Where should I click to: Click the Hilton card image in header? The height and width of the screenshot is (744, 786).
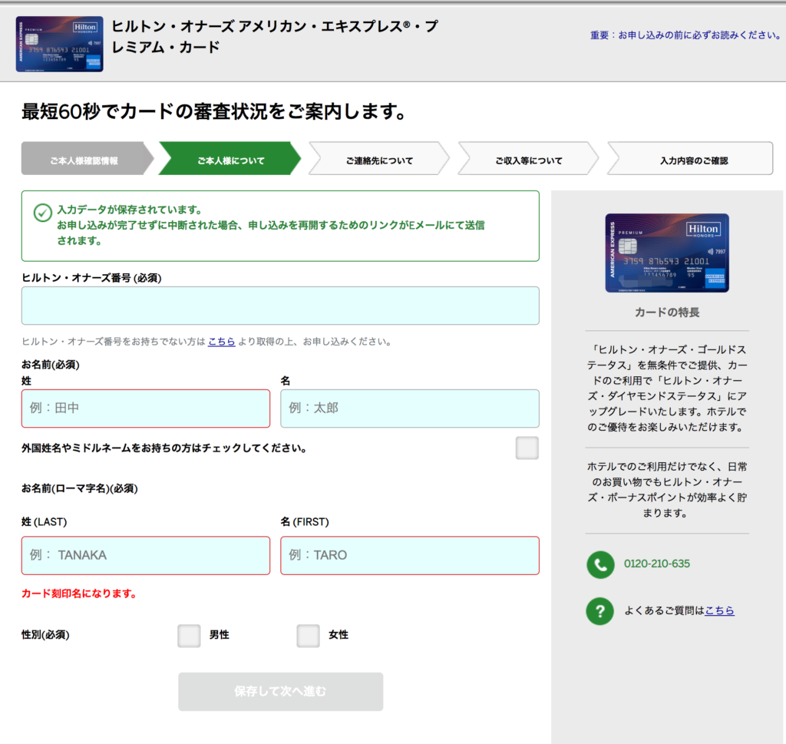60,44
